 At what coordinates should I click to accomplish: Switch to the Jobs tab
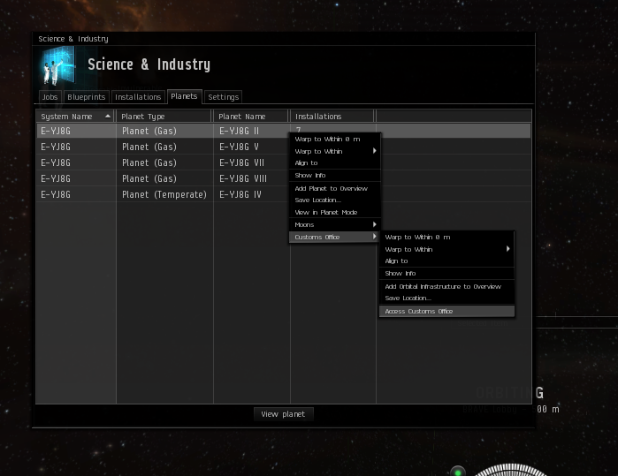coord(50,97)
